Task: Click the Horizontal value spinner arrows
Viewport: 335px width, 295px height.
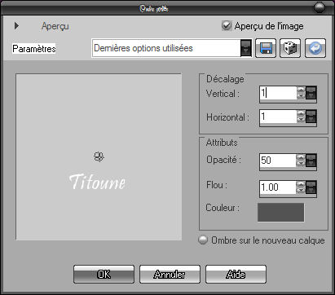Action: 301,117
